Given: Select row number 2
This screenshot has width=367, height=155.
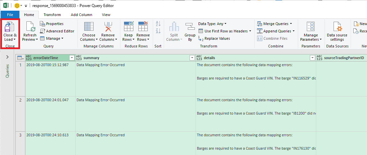Looking at the screenshot, I should [20, 114].
